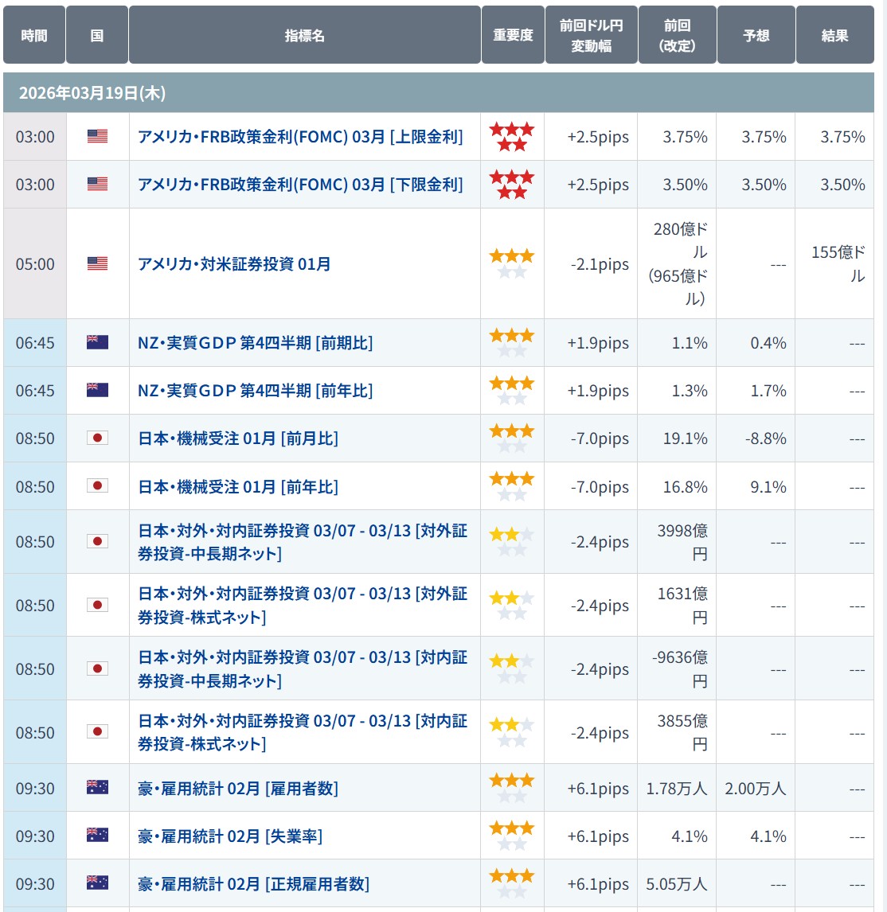Click the 2026年03月19日(木) date bar

[x=438, y=93]
